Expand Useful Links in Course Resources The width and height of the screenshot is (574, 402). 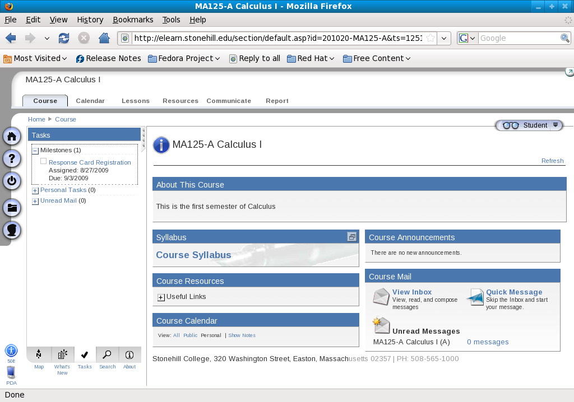tap(161, 297)
